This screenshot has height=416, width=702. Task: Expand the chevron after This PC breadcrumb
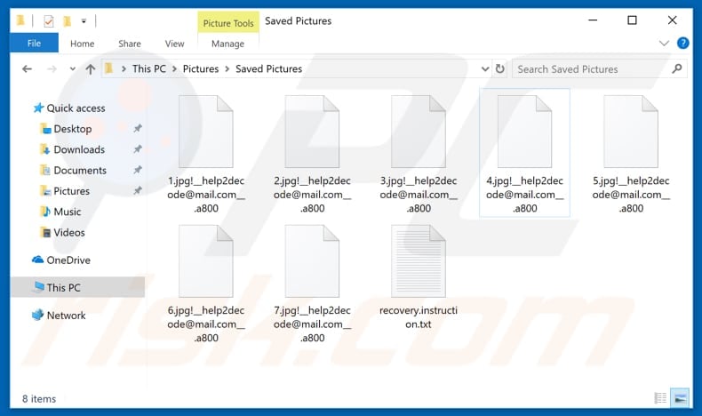[x=174, y=69]
